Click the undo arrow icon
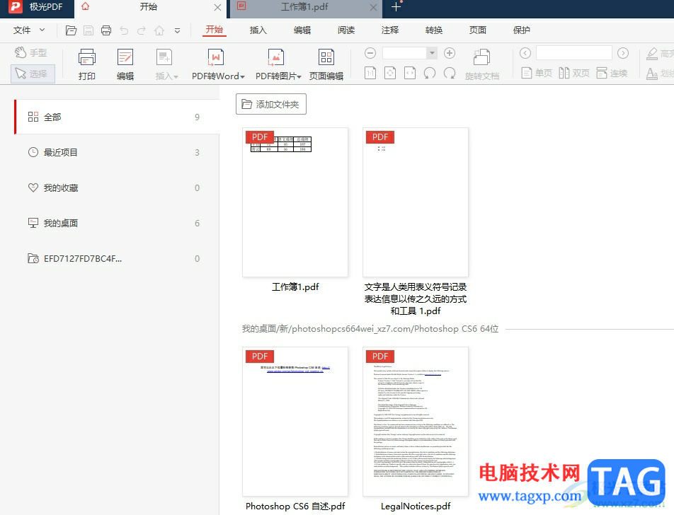This screenshot has height=515, width=674. 124,30
